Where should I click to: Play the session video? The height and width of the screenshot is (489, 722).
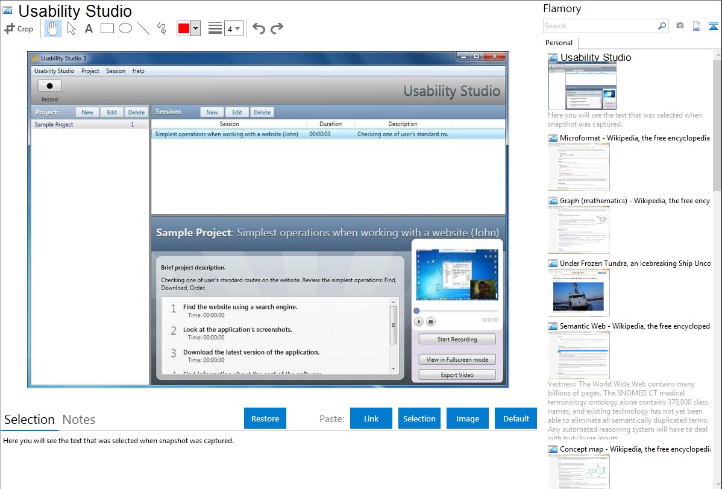[419, 322]
